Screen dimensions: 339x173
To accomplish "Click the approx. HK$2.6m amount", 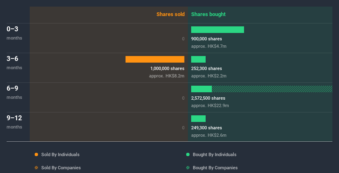I will click(209, 135).
